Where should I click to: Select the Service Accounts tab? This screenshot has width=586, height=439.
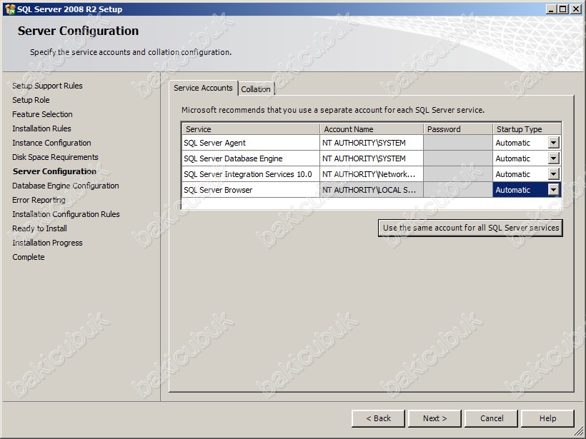tap(203, 88)
